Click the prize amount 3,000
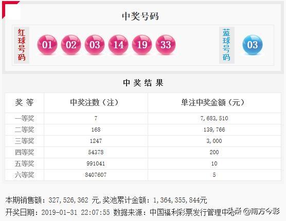 point(214,141)
